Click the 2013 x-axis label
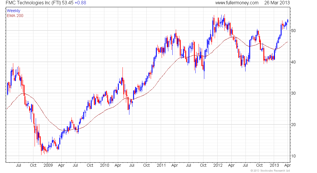The width and height of the screenshot is (317, 173). pyautogui.click(x=274, y=165)
